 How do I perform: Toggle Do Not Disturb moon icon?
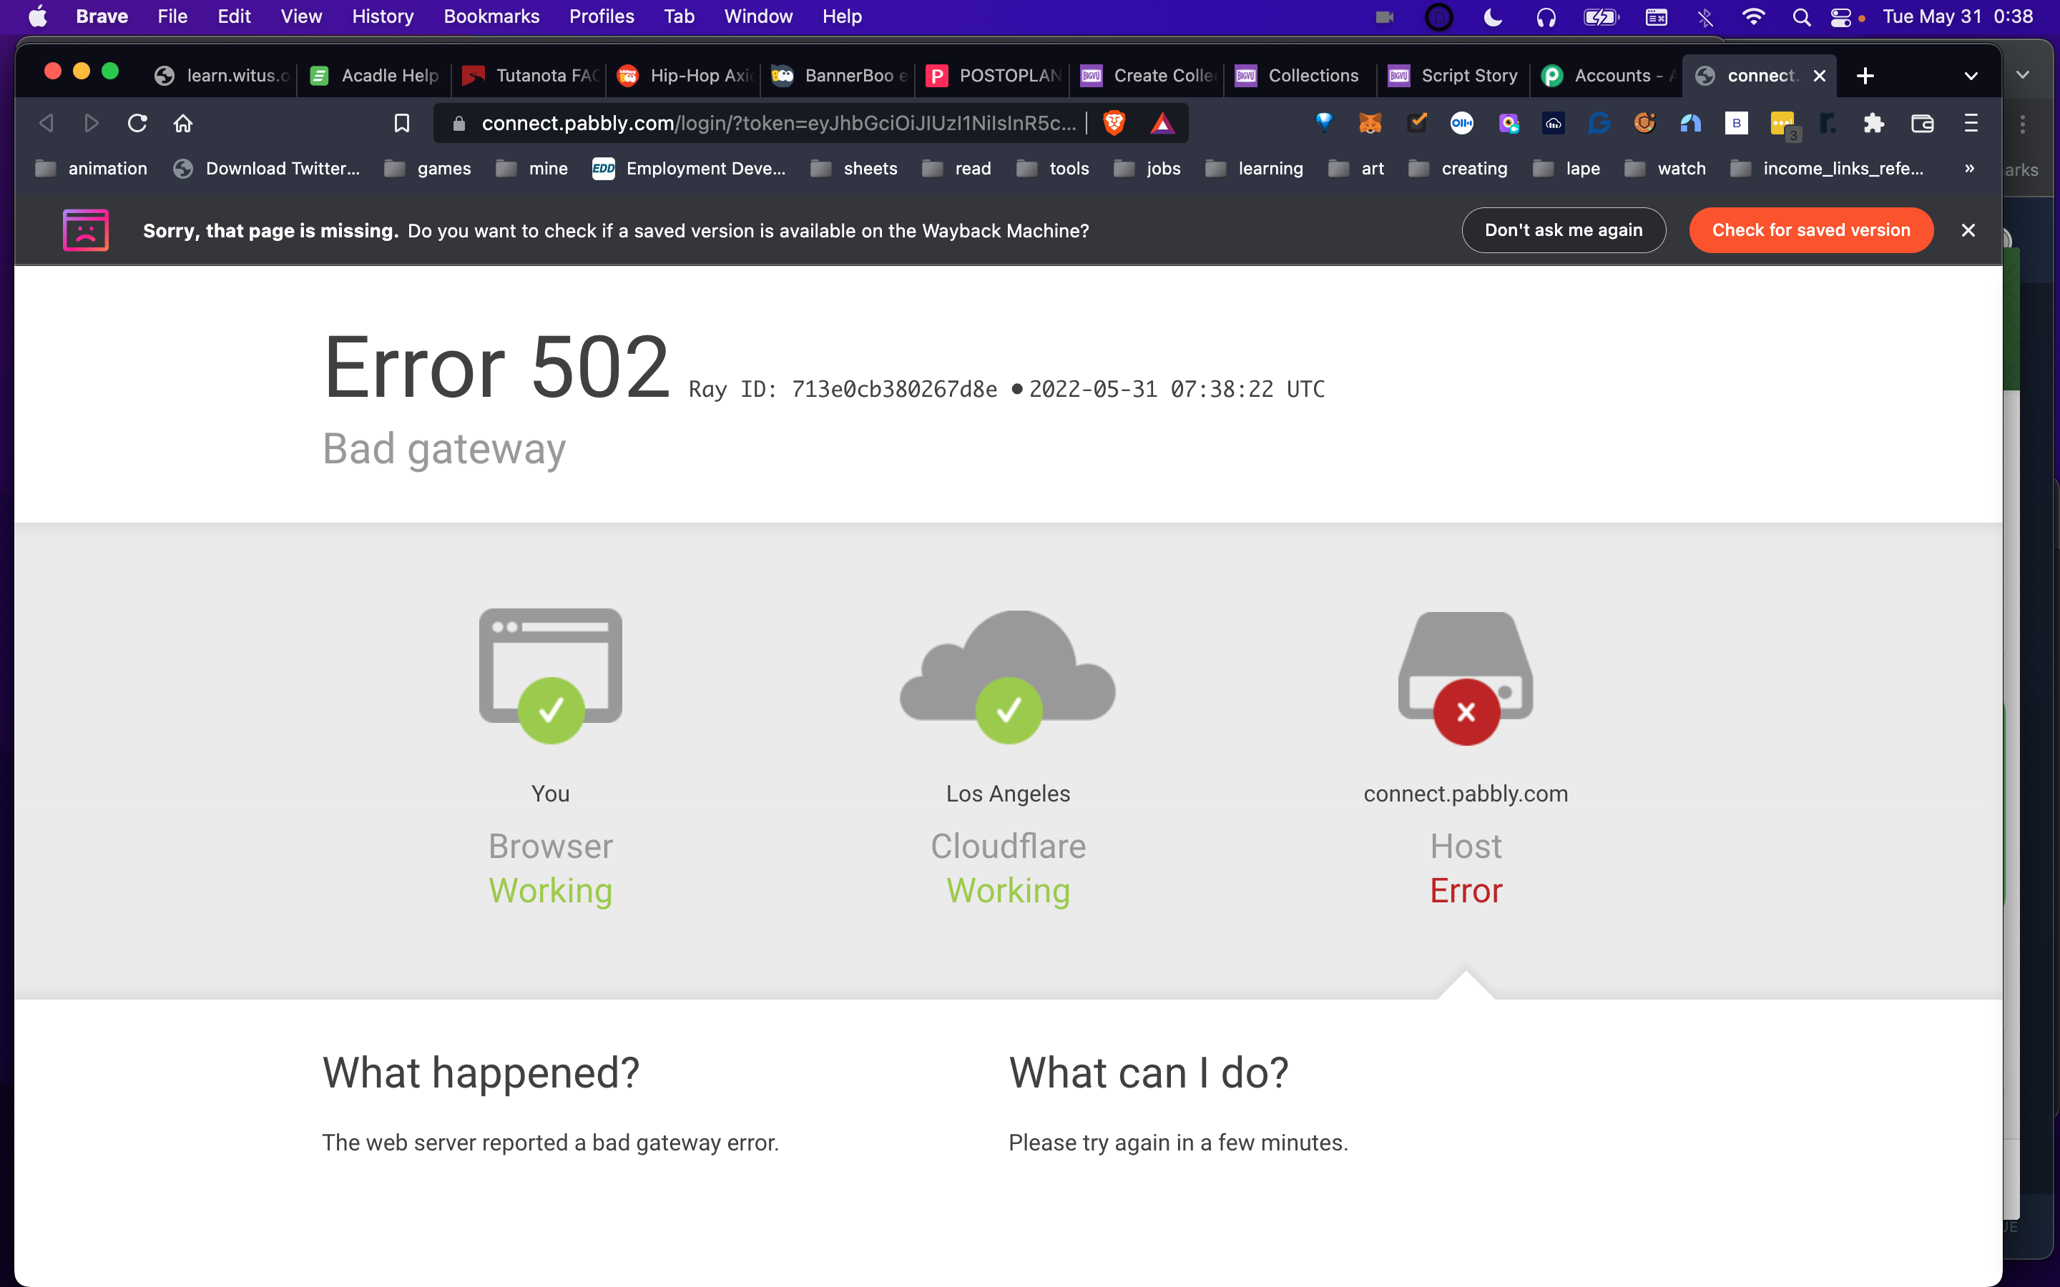[1493, 17]
